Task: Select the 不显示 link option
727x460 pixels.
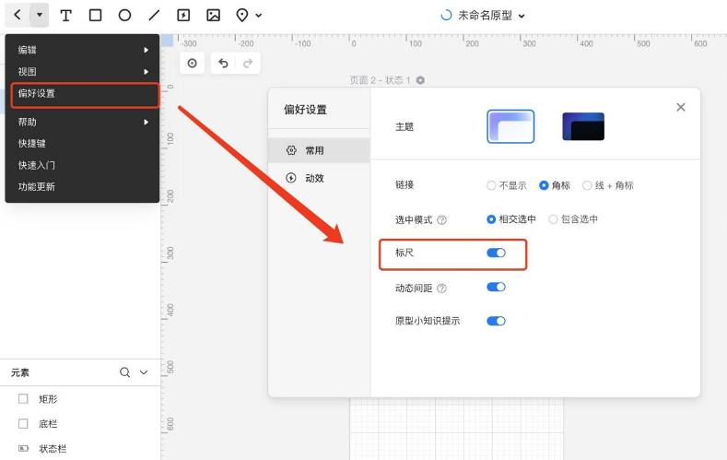Action: (x=491, y=185)
